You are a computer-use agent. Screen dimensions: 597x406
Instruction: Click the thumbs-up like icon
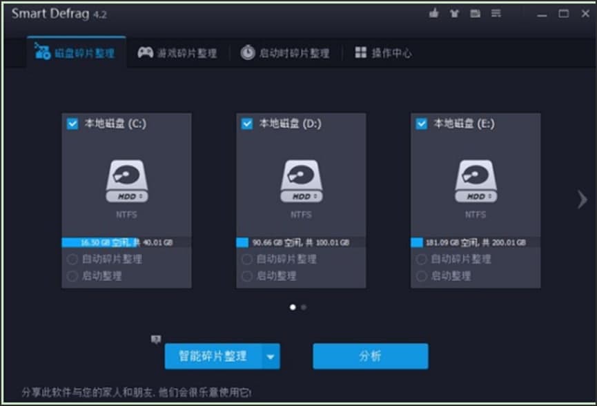433,14
